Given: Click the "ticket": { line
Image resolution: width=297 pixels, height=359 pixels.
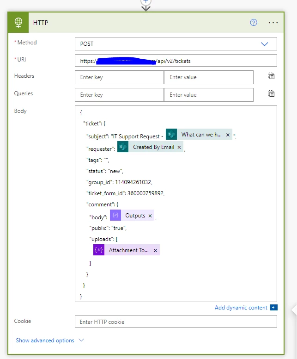Looking at the screenshot, I should (94, 124).
